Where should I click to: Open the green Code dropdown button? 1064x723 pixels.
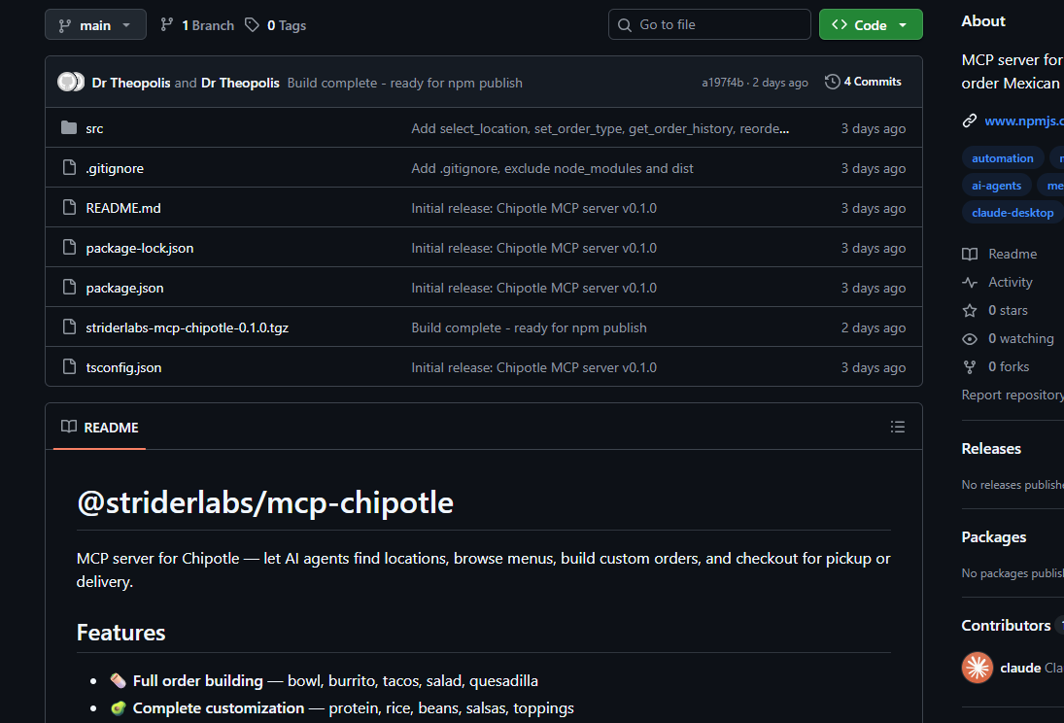click(x=870, y=24)
